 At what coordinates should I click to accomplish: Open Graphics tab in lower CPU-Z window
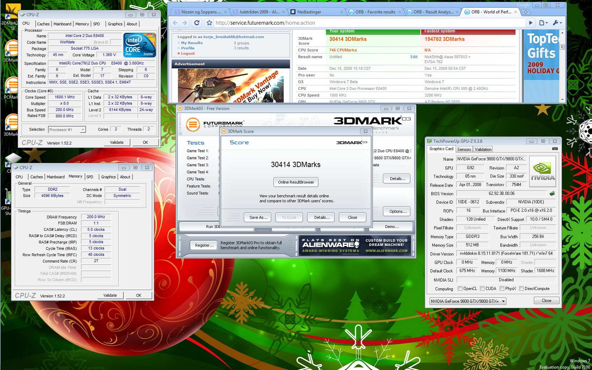109,177
